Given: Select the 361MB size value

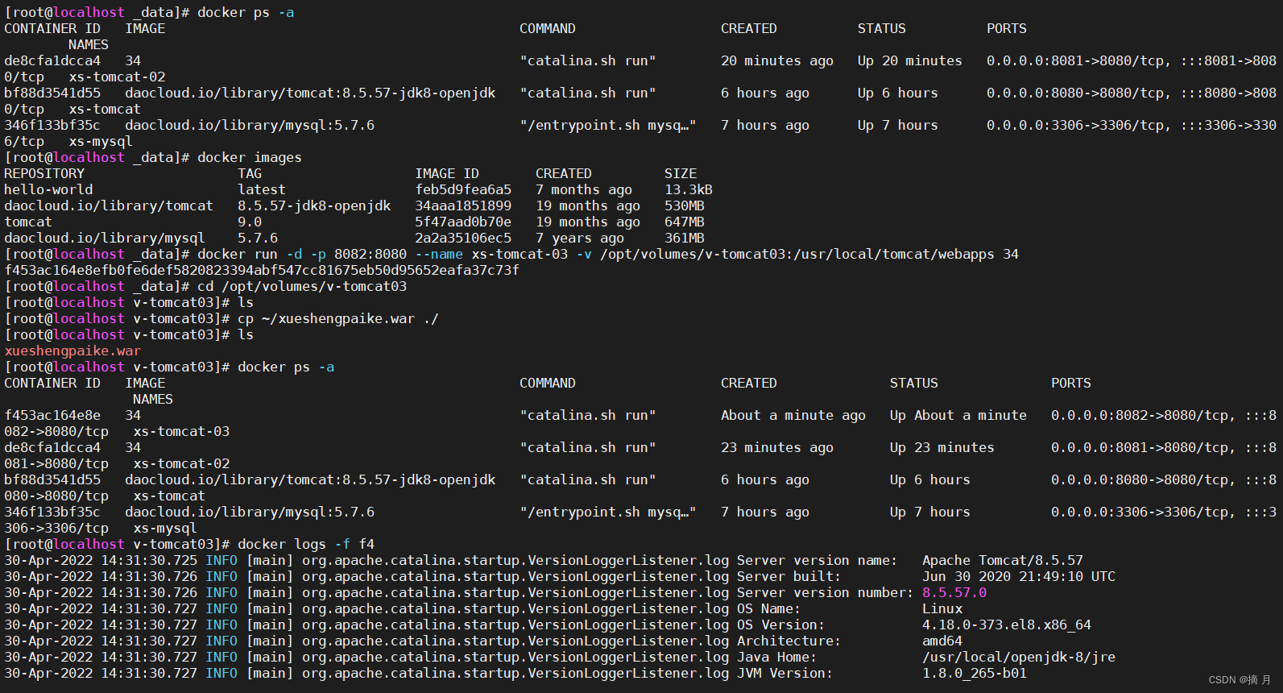Looking at the screenshot, I should 685,238.
